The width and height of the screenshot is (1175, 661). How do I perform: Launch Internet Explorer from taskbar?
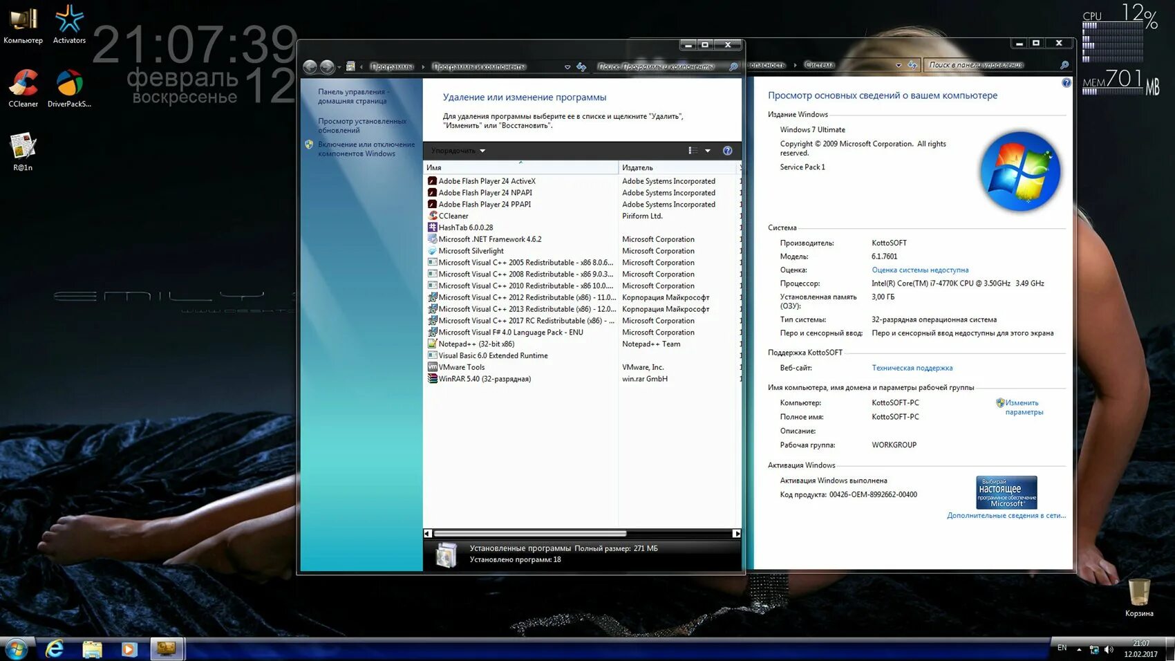tap(55, 649)
